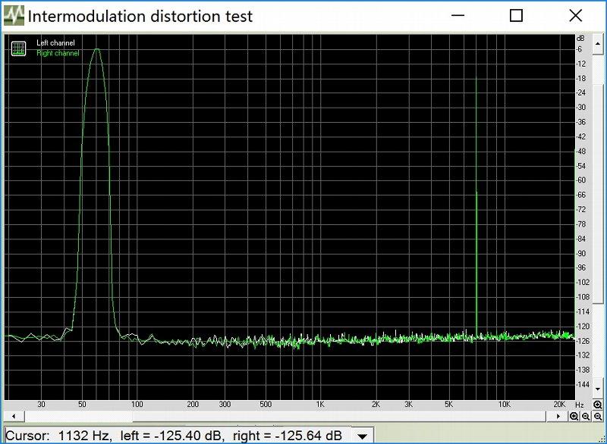Click the rightmost magnifier in bottom zoom row
This screenshot has height=444, width=607.
click(x=599, y=416)
